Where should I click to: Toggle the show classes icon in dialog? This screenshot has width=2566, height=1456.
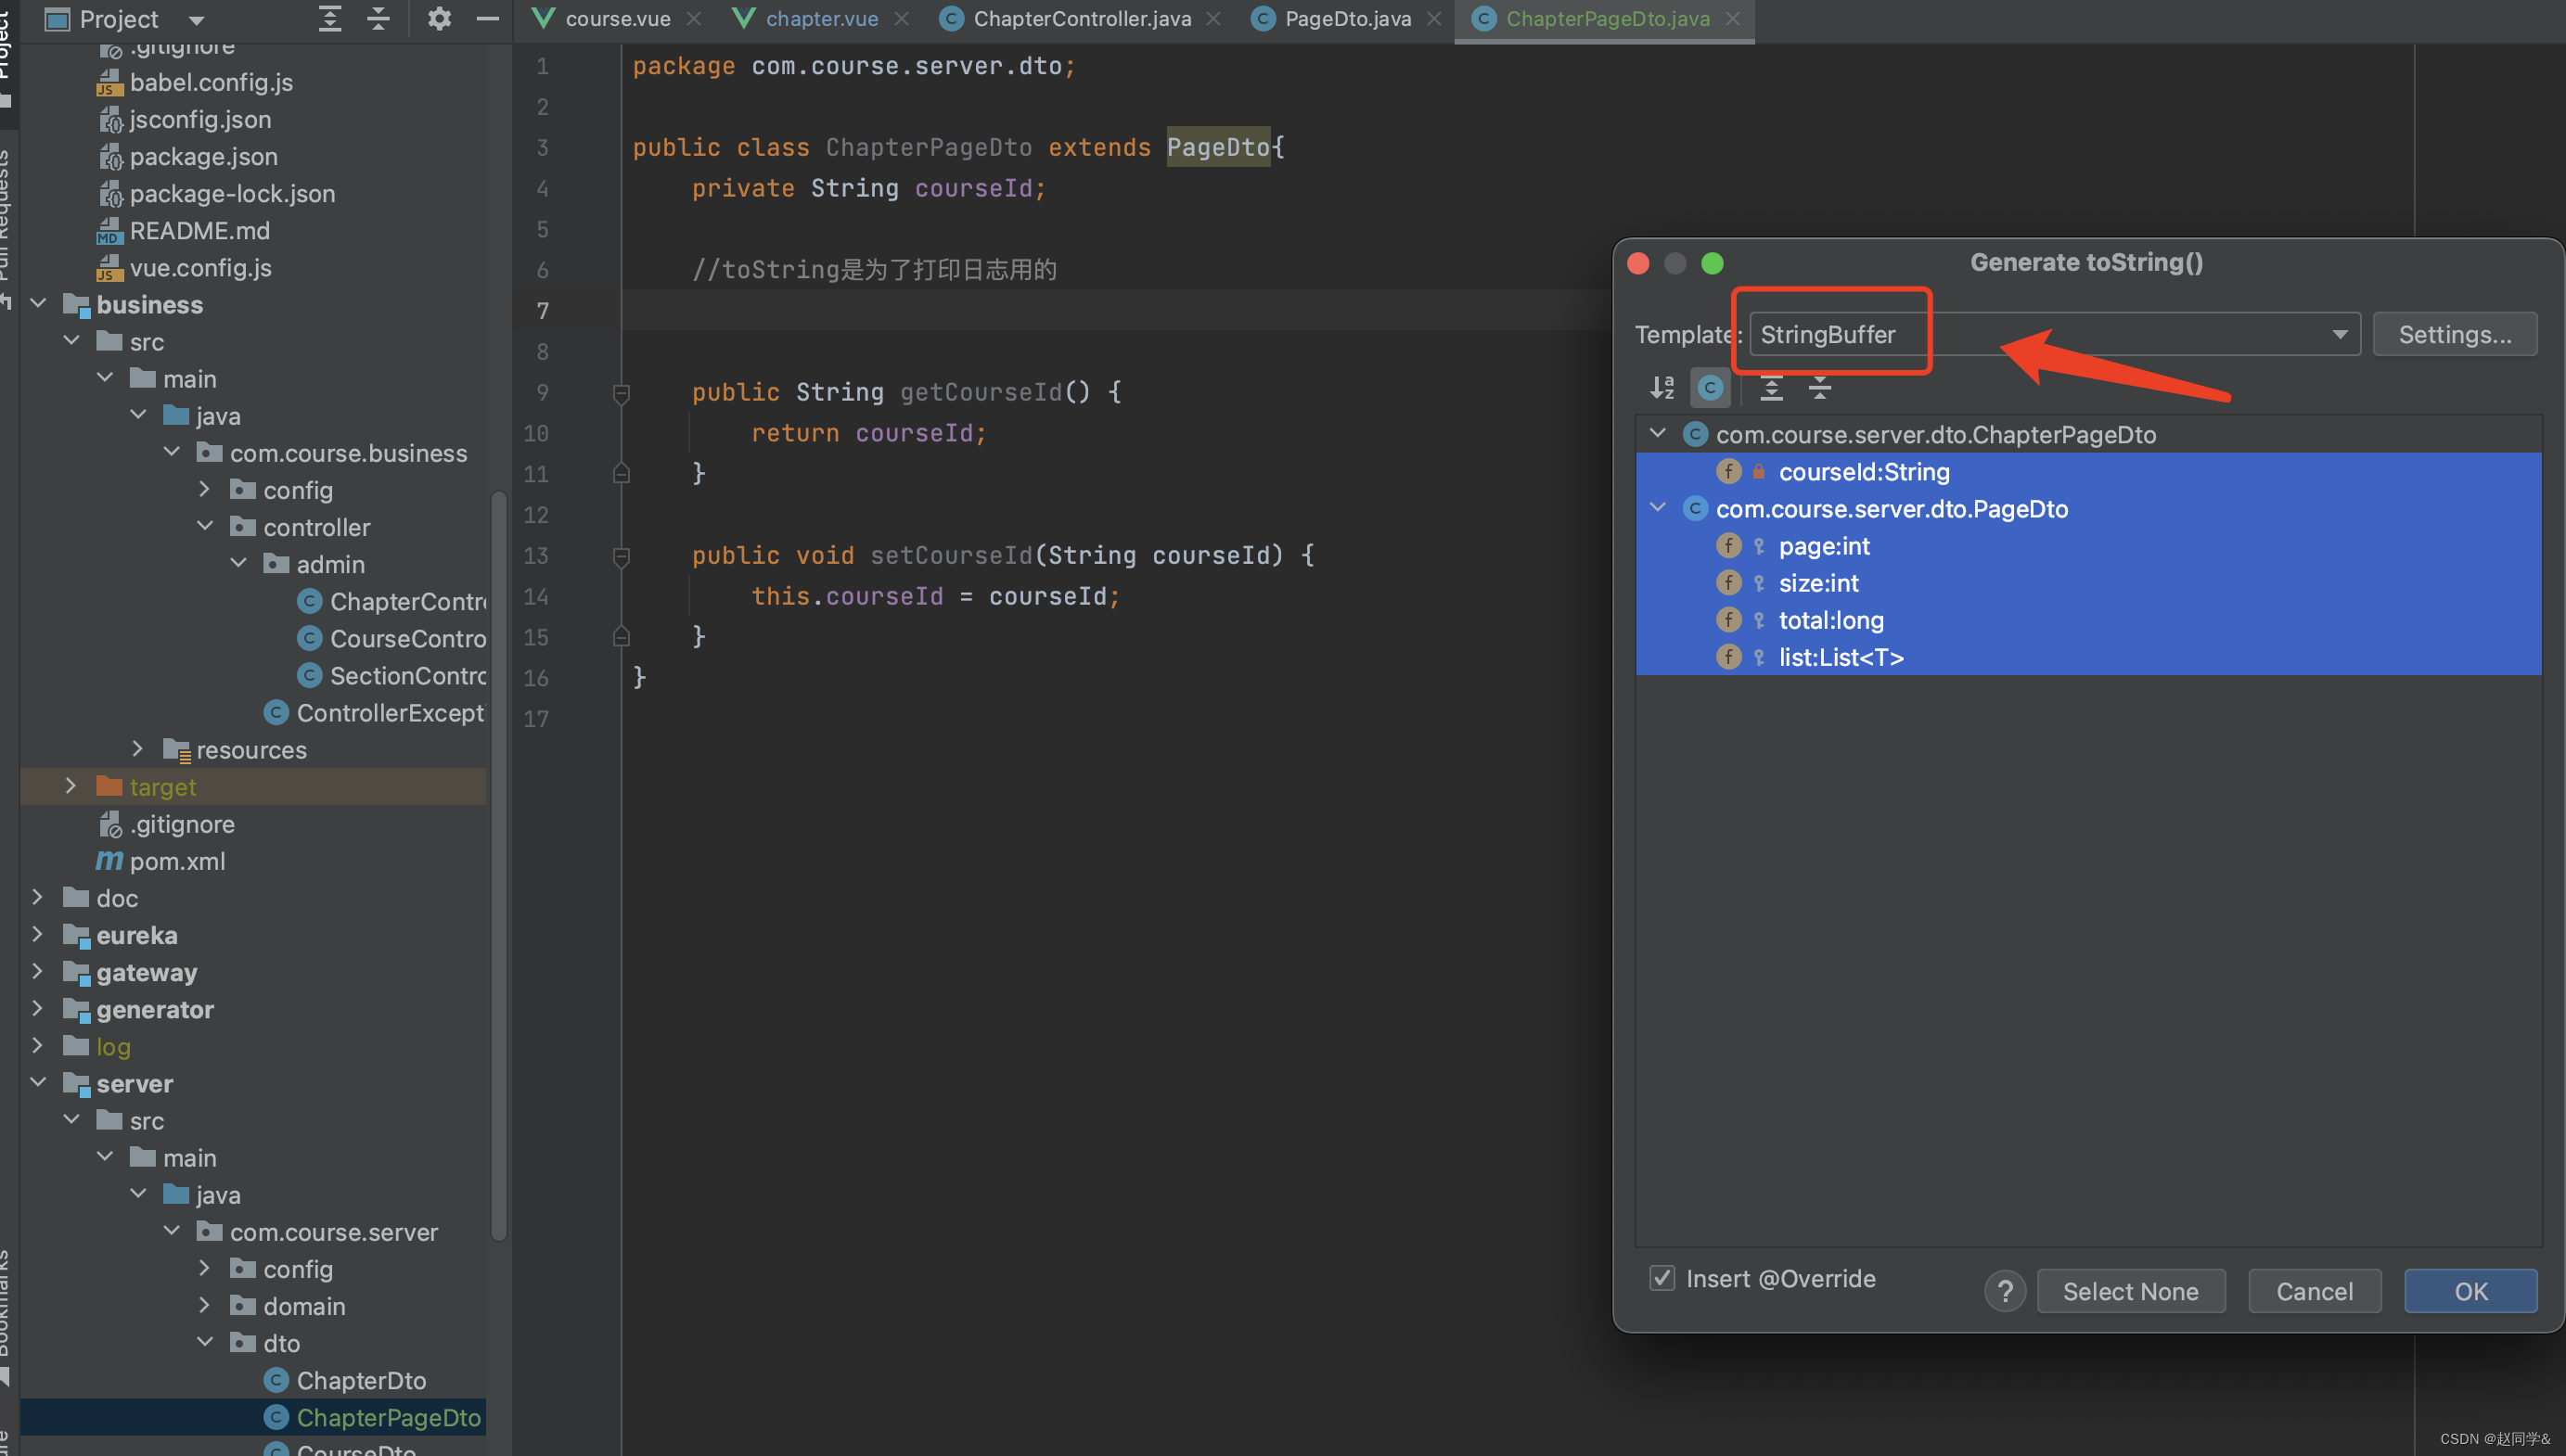[1710, 388]
